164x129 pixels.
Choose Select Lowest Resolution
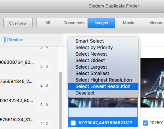[x=103, y=86]
